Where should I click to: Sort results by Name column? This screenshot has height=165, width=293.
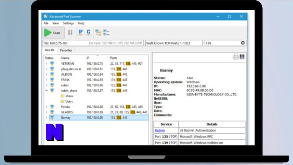65,58
